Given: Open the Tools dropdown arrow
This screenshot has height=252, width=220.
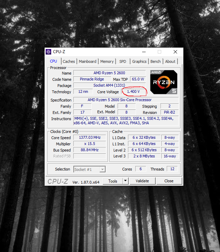Looking at the screenshot, I should pyautogui.click(x=125, y=181).
